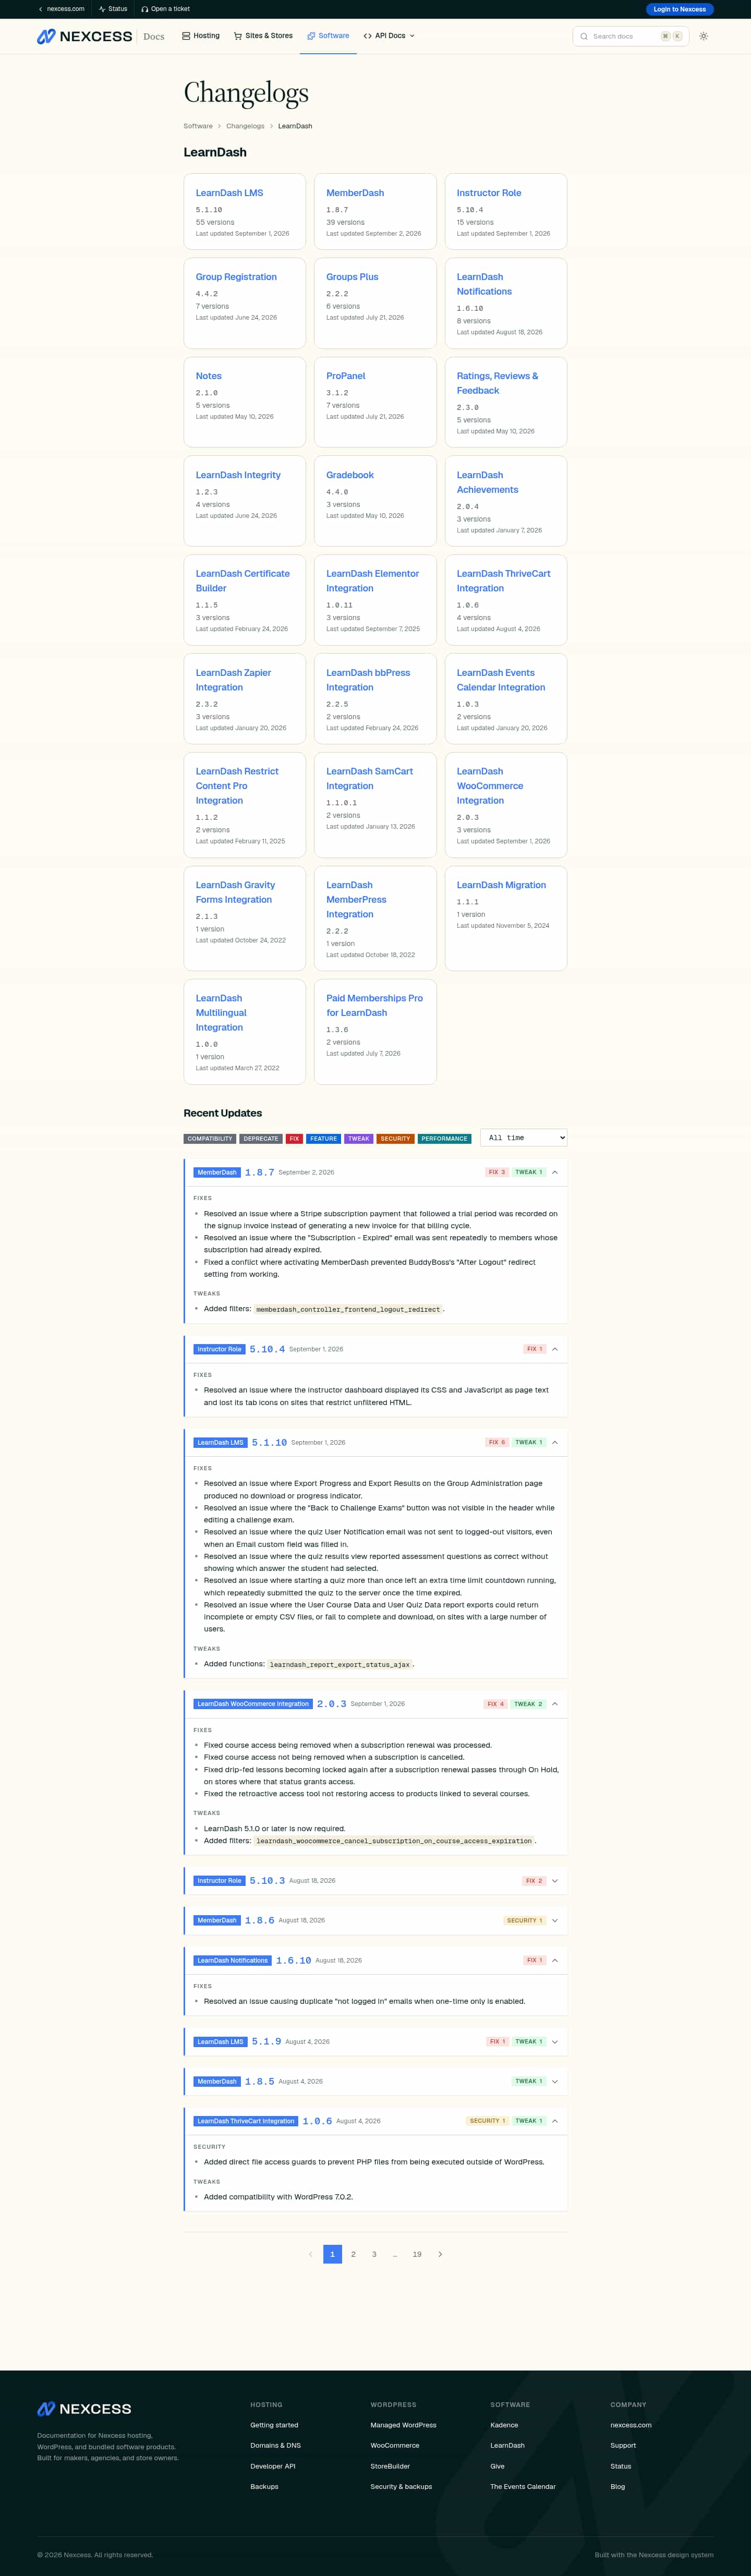Open Paid Memberships Pro for LearnDash card
The image size is (751, 2576).
375,1031
